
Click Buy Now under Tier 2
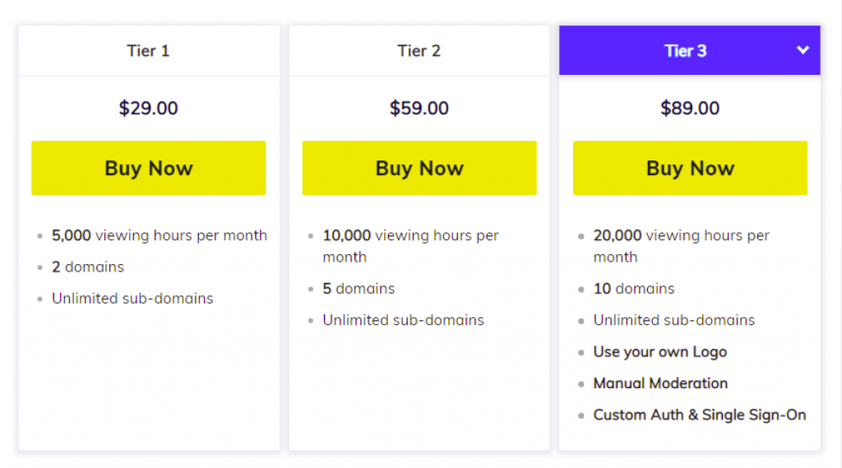(419, 168)
